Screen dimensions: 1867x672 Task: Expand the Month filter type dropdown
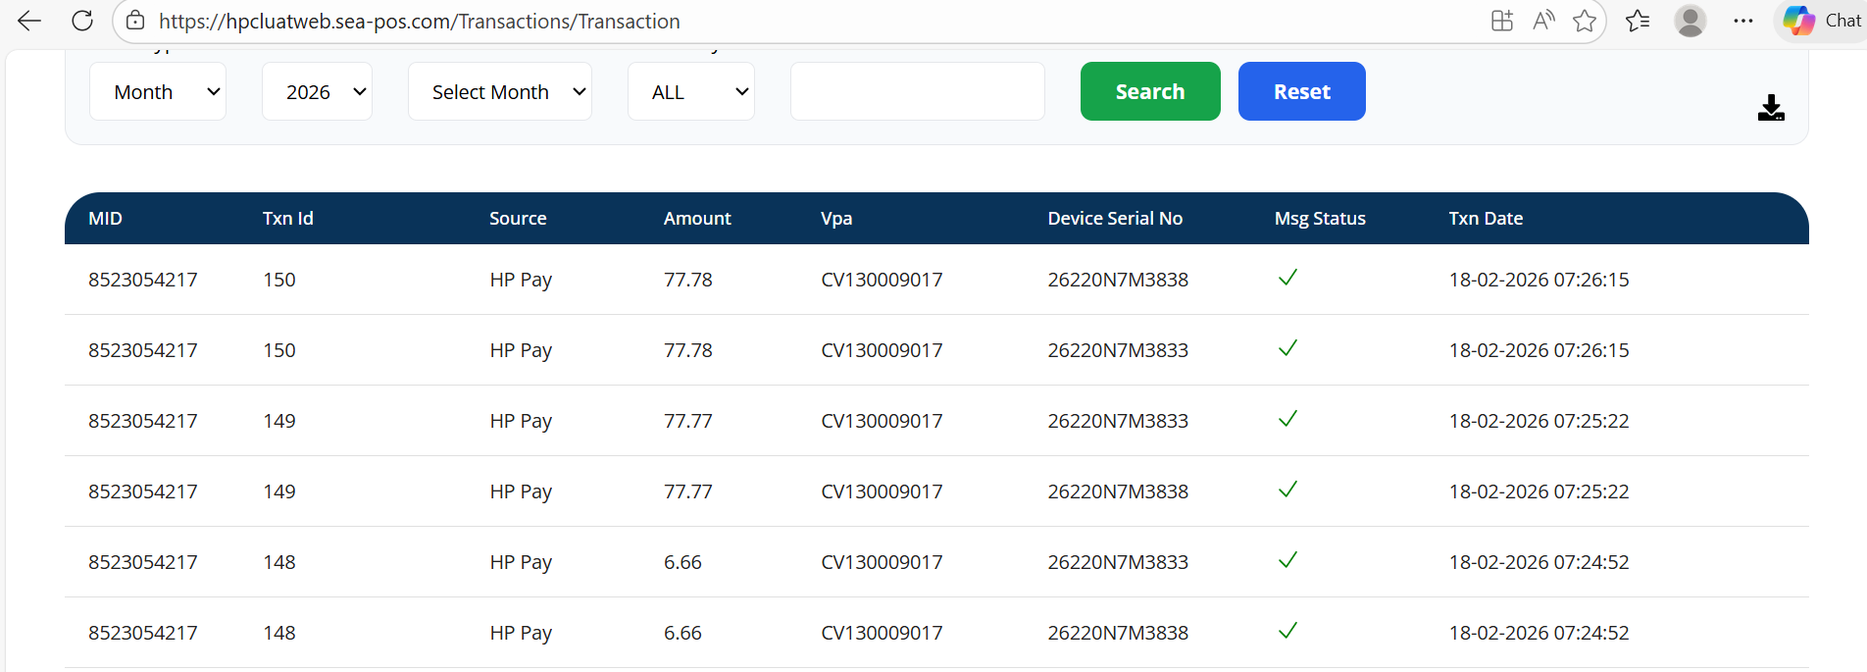click(158, 91)
